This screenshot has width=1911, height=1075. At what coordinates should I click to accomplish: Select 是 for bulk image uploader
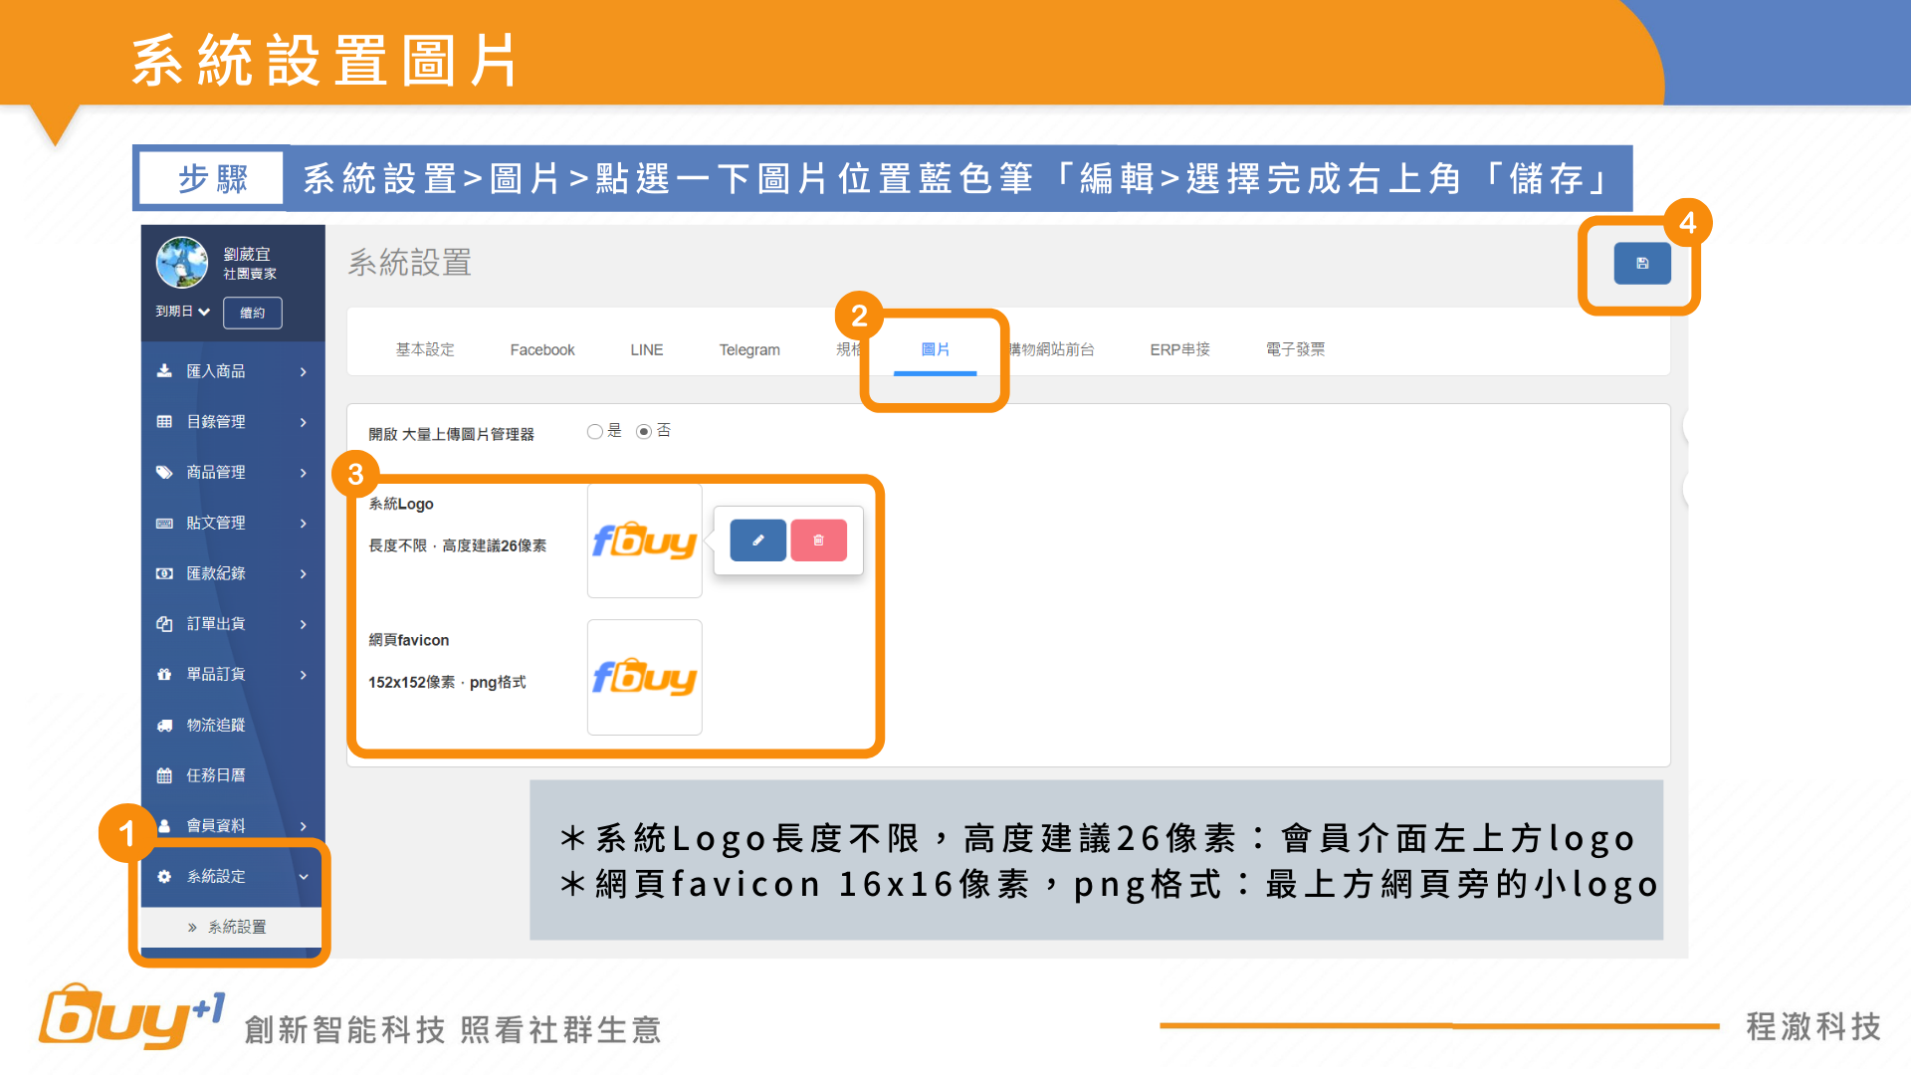tap(595, 432)
